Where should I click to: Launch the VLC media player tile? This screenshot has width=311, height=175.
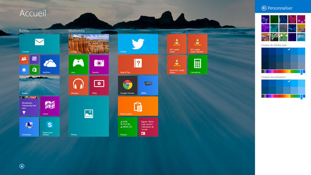(177, 44)
